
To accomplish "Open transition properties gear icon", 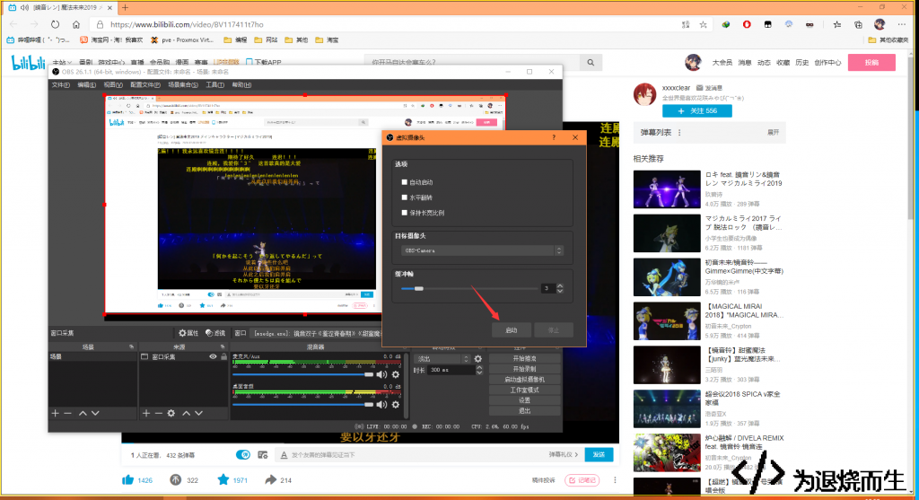I will coord(478,359).
